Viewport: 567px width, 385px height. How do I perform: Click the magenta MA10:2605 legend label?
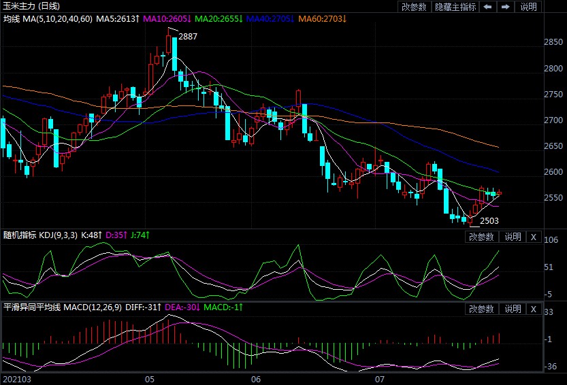167,18
